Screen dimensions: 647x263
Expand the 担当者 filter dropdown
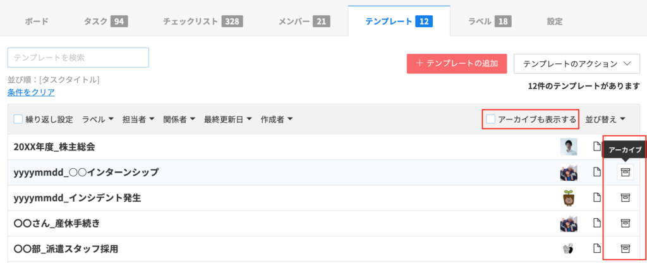pos(138,119)
